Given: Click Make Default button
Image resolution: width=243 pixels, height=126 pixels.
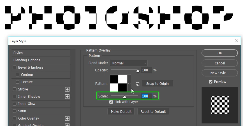Looking at the screenshot, I should [x=121, y=112].
